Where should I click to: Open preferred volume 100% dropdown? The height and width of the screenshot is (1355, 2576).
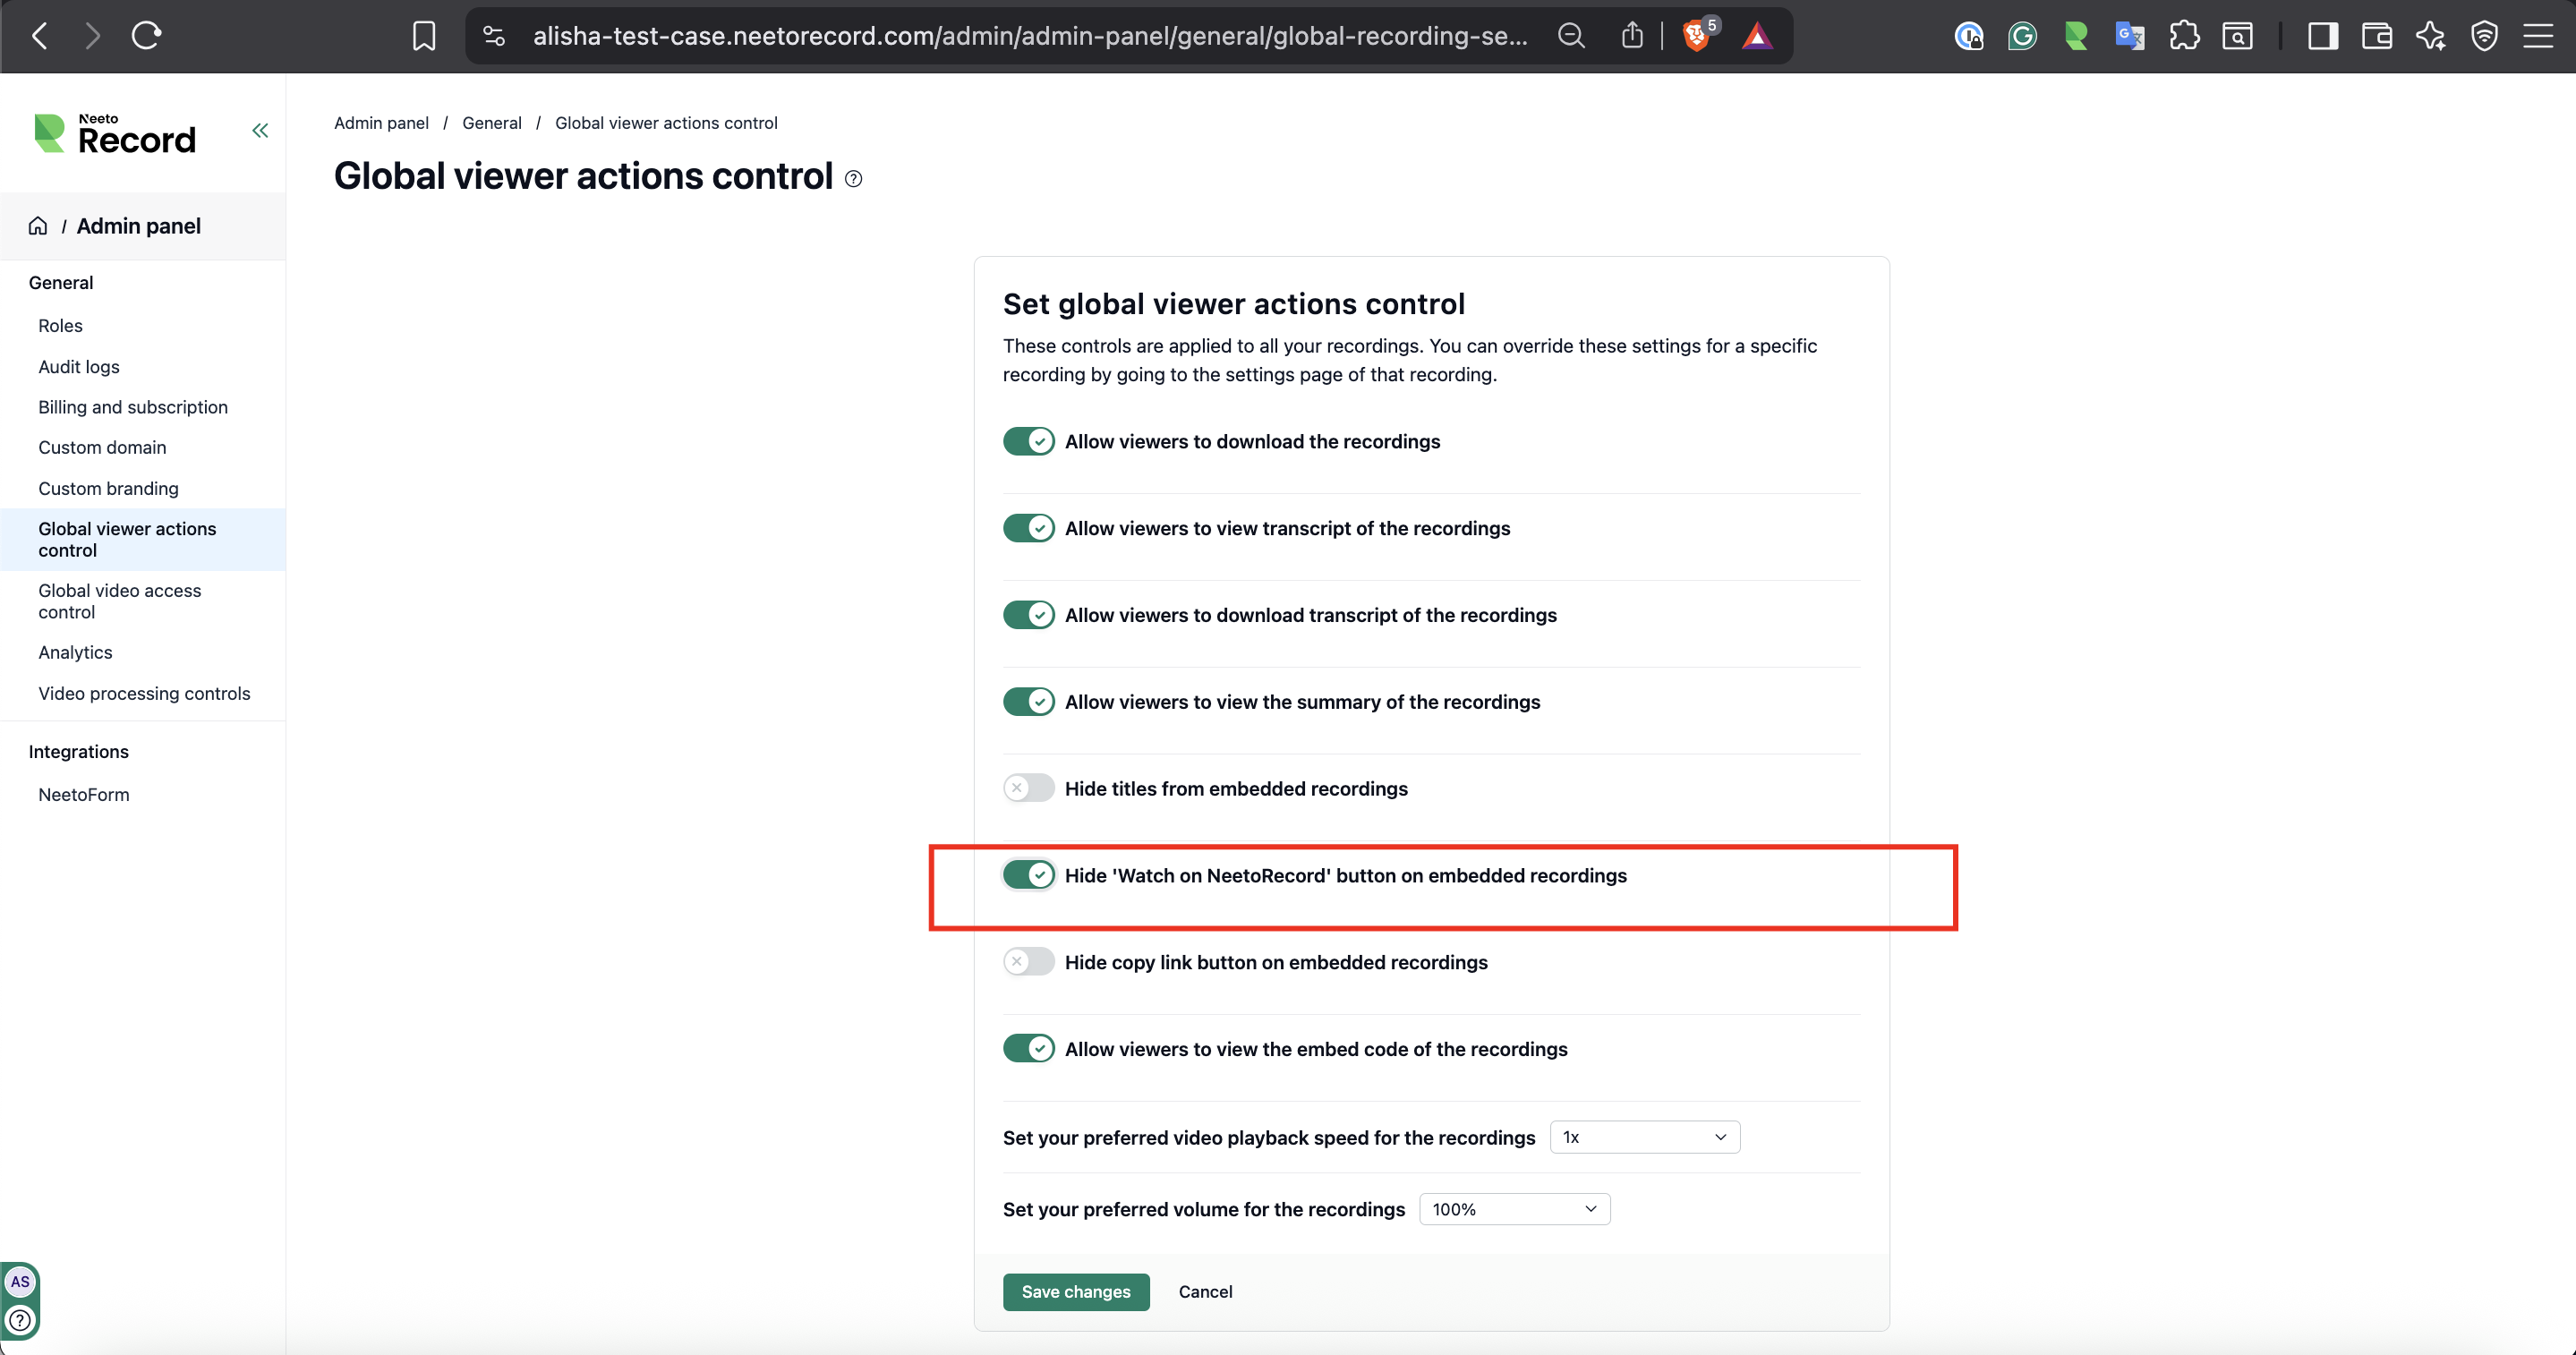(1514, 1209)
